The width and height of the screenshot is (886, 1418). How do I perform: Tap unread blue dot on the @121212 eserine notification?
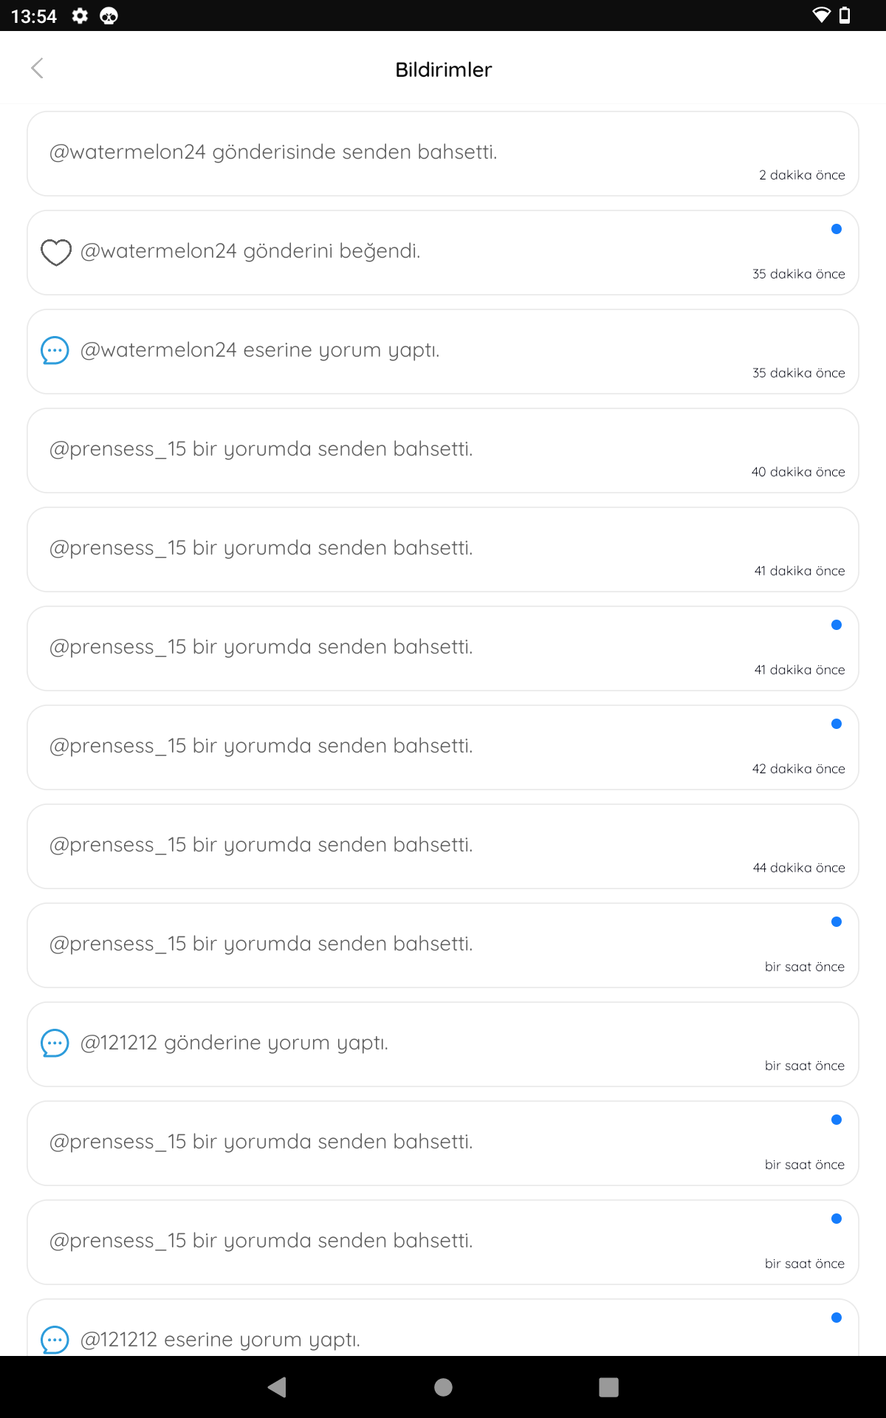tap(837, 1318)
